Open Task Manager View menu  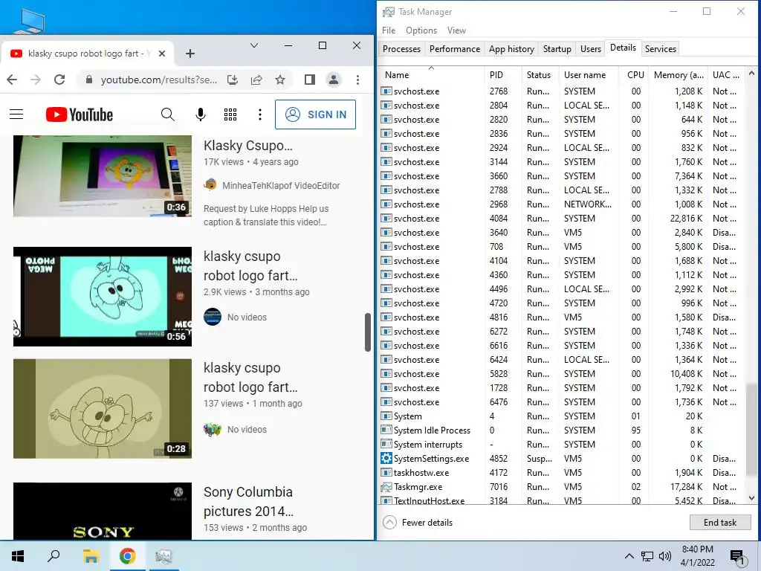coord(456,30)
